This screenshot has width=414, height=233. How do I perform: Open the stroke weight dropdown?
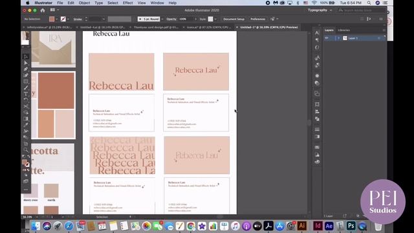pos(103,19)
